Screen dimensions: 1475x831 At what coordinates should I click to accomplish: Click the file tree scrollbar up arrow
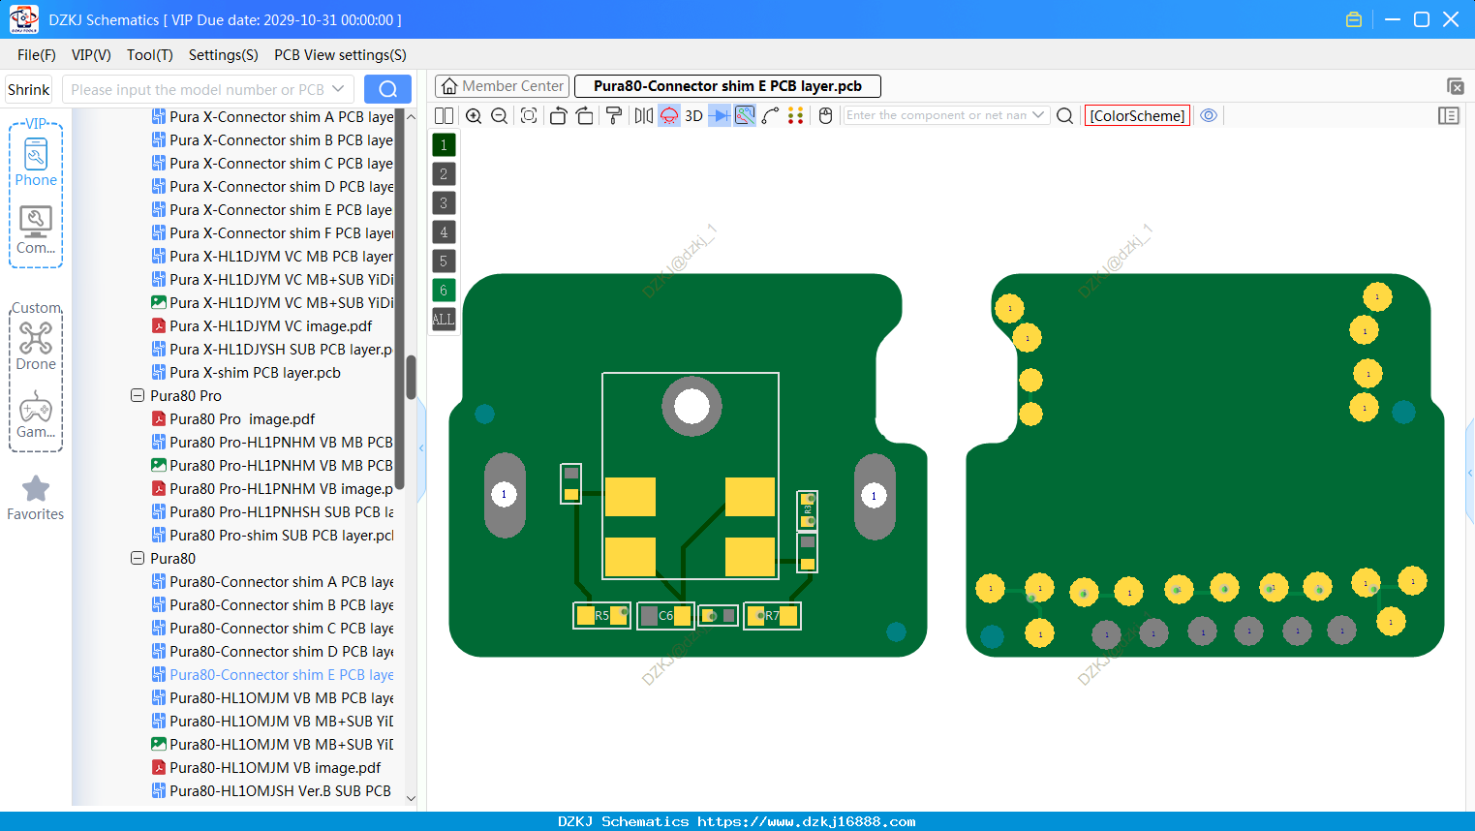tap(411, 116)
